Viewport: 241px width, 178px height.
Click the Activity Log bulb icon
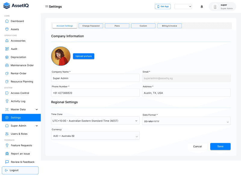(x=7, y=101)
